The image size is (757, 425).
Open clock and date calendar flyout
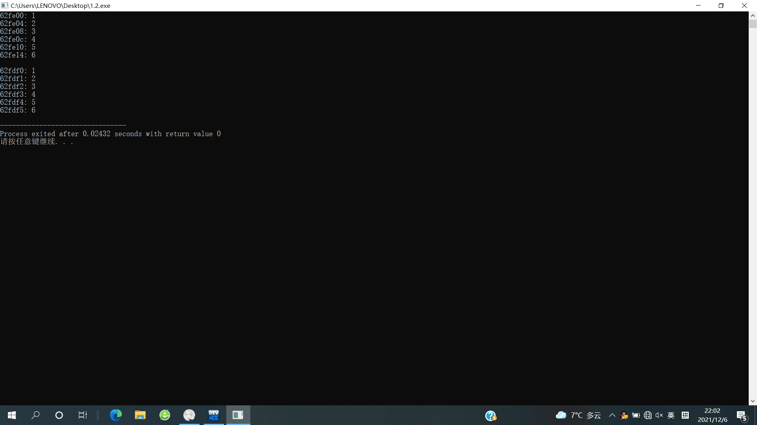pyautogui.click(x=712, y=415)
